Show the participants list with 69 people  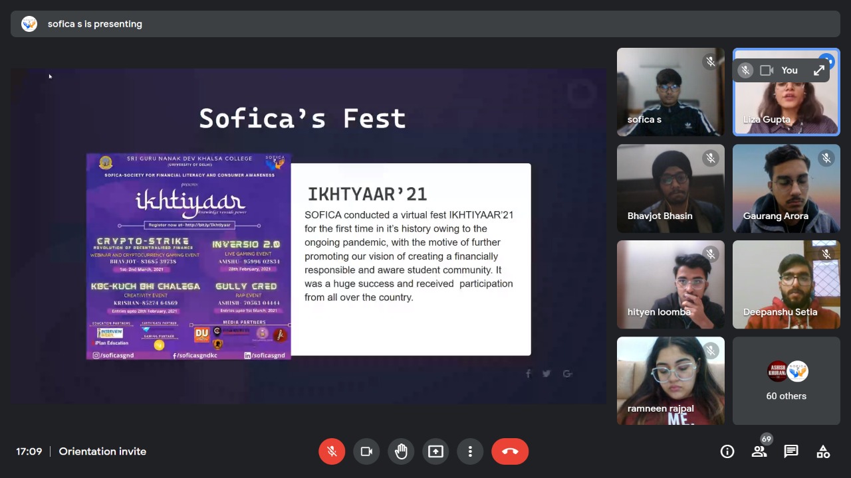(x=759, y=451)
